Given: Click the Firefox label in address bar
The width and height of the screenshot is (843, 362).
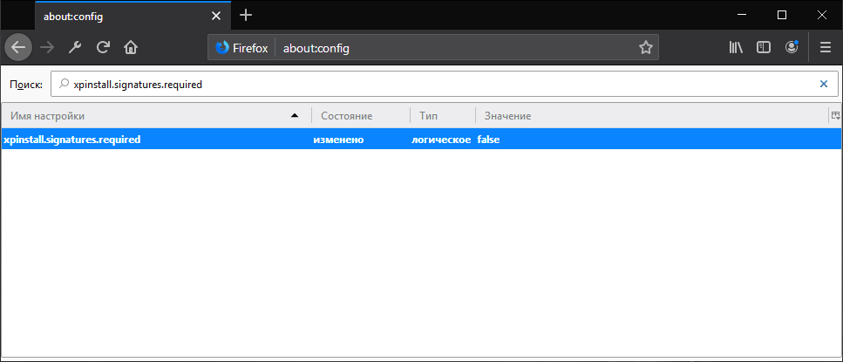Looking at the screenshot, I should tap(250, 48).
